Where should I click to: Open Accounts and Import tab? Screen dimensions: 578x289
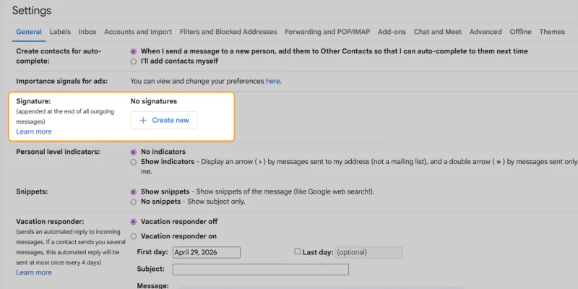point(138,32)
